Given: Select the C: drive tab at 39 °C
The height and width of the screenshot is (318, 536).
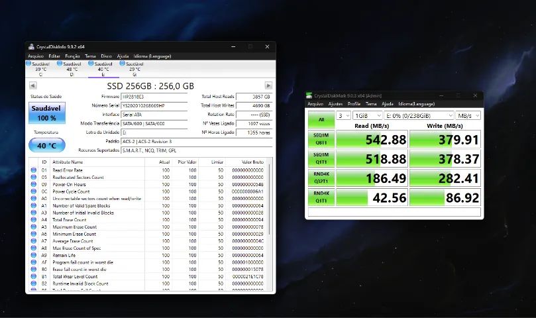Looking at the screenshot, I should pos(38,69).
